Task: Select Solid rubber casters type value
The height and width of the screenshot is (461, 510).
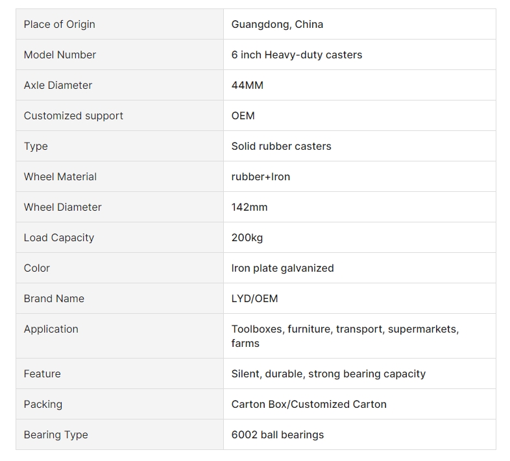Action: [282, 147]
